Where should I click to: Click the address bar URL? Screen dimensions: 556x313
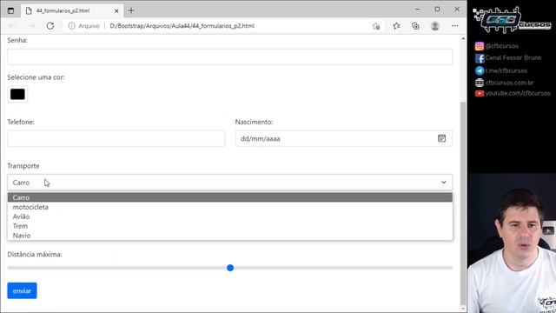click(x=182, y=26)
